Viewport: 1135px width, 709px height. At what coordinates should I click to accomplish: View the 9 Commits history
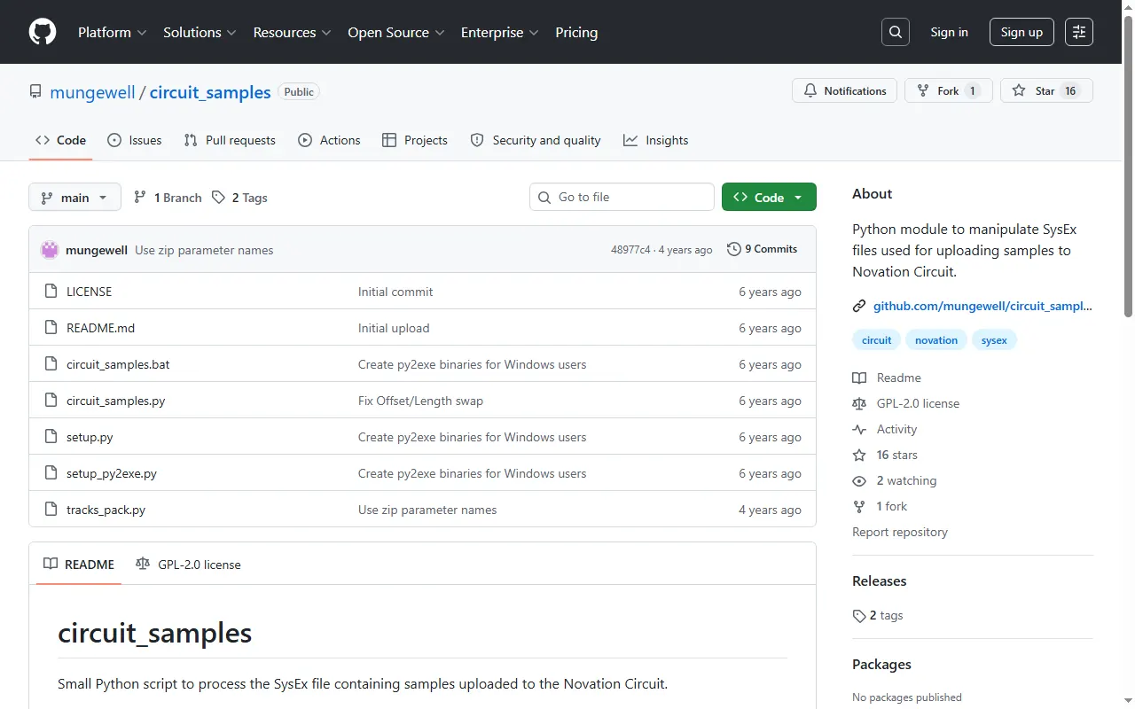tap(762, 249)
